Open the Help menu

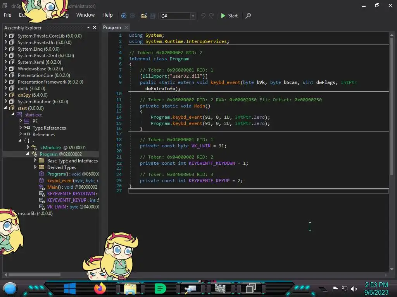click(107, 15)
